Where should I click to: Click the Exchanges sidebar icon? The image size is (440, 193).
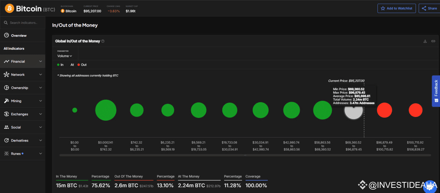click(6, 114)
